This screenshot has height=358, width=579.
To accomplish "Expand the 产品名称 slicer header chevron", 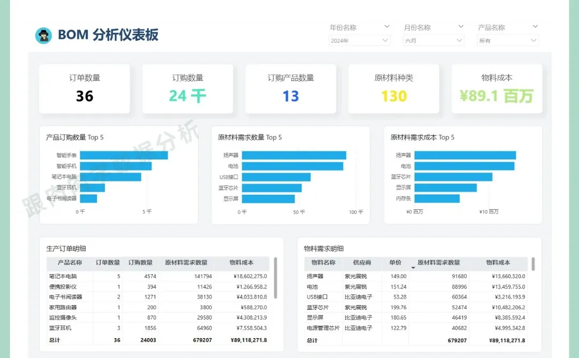I will [x=536, y=26].
